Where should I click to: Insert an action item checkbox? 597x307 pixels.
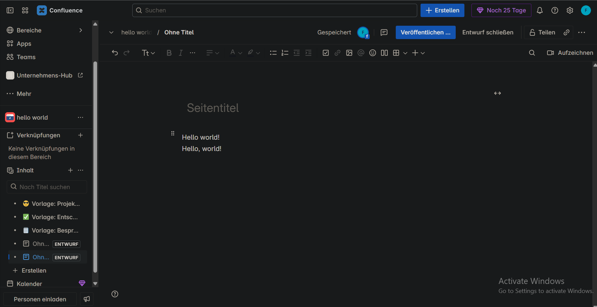pos(325,52)
